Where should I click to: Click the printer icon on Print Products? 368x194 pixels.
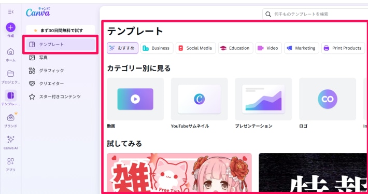pos(327,48)
